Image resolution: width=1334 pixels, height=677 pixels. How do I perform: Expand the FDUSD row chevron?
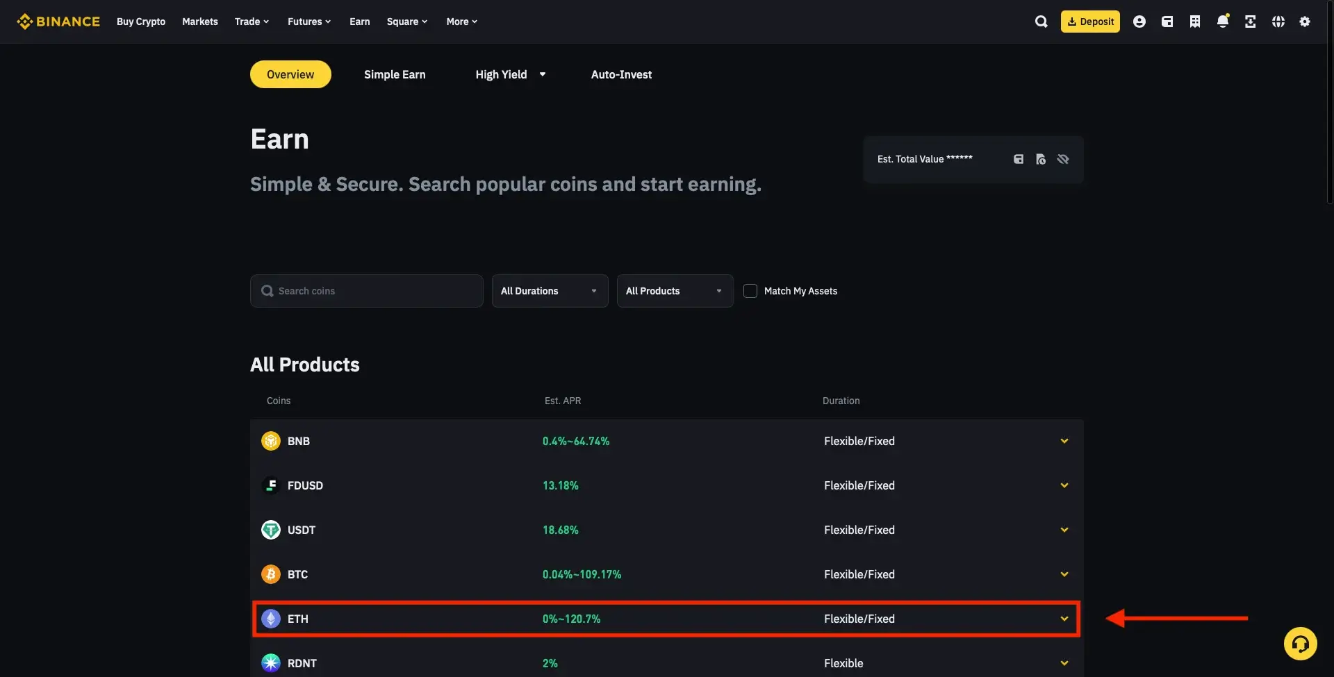[1064, 485]
